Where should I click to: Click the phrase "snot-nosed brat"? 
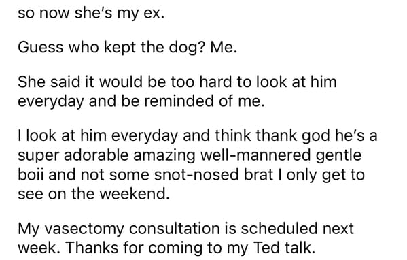pos(213,174)
